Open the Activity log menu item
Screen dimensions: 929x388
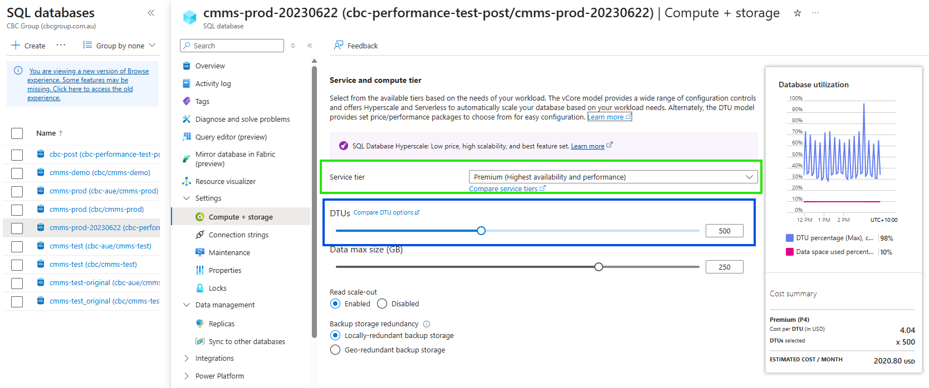pyautogui.click(x=213, y=83)
